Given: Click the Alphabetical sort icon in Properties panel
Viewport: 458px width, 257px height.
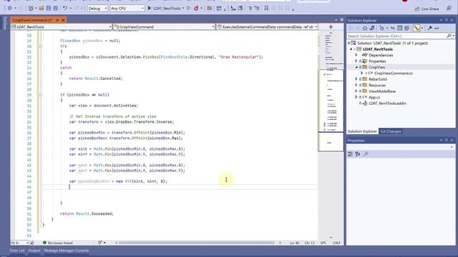Looking at the screenshot, I should pyautogui.click(x=358, y=154).
